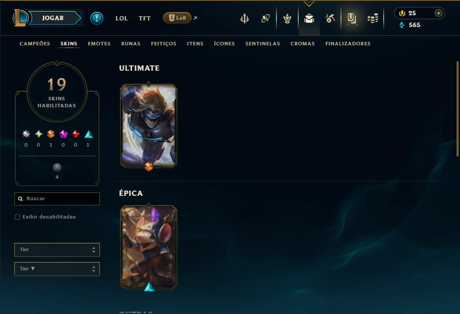The width and height of the screenshot is (460, 314).
Task: Click the League logo emblem
Action: click(20, 18)
